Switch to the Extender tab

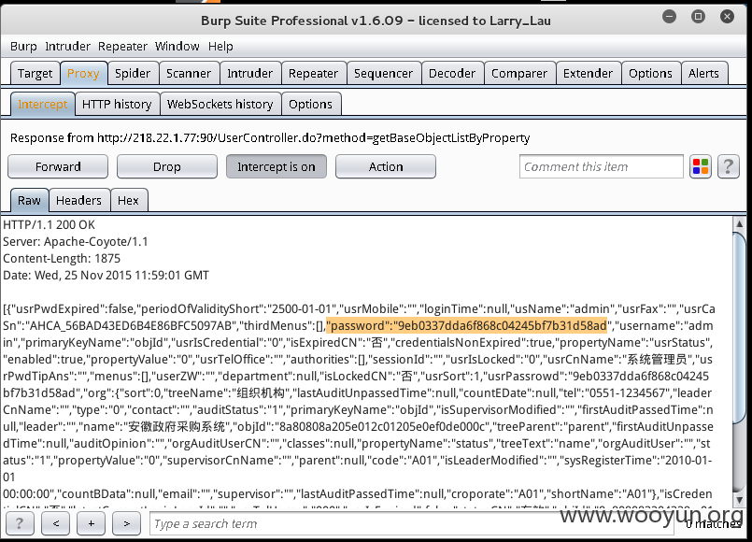(x=588, y=74)
